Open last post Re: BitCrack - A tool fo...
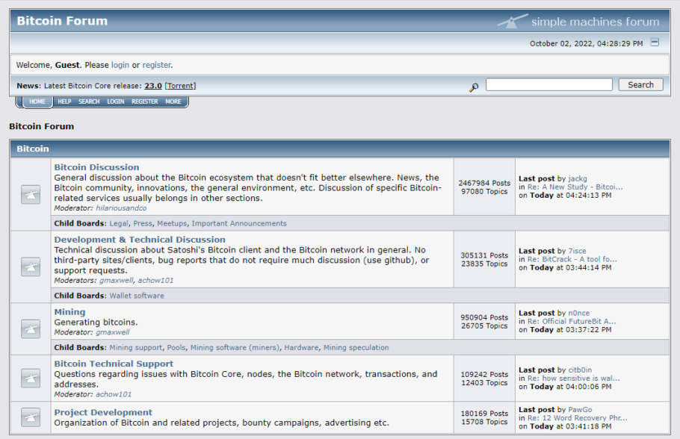 (x=572, y=259)
